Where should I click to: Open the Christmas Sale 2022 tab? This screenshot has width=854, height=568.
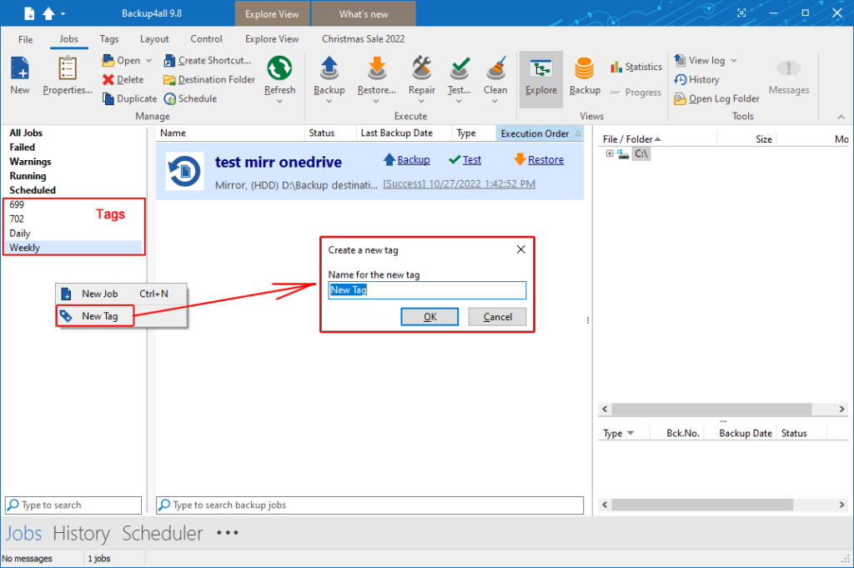point(364,39)
